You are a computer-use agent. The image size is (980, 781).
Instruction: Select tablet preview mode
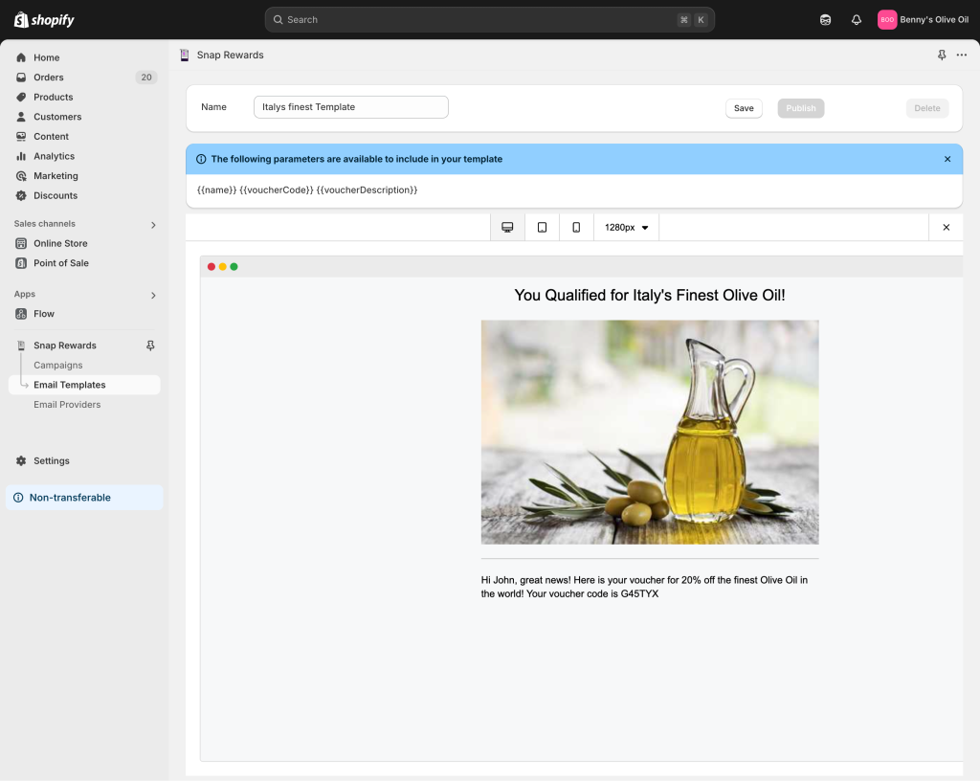pyautogui.click(x=542, y=228)
